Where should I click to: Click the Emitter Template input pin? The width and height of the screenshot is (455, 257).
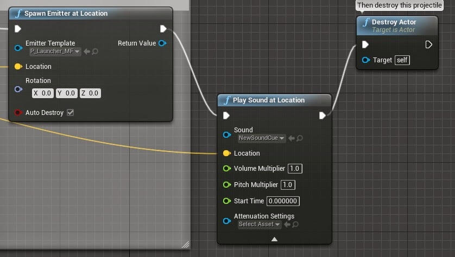point(18,48)
